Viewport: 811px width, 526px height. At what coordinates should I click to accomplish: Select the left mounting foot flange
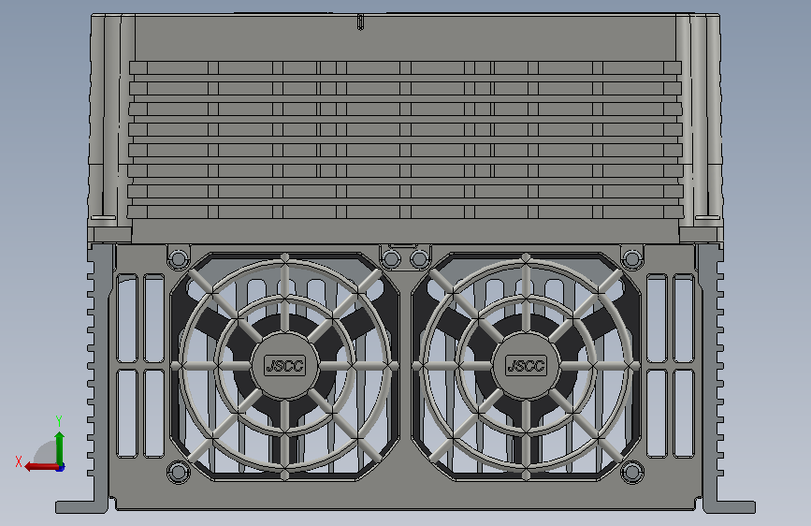81,507
